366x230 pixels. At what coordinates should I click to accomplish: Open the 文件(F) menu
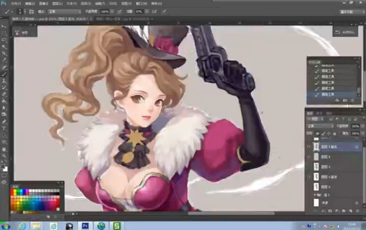click(x=16, y=3)
